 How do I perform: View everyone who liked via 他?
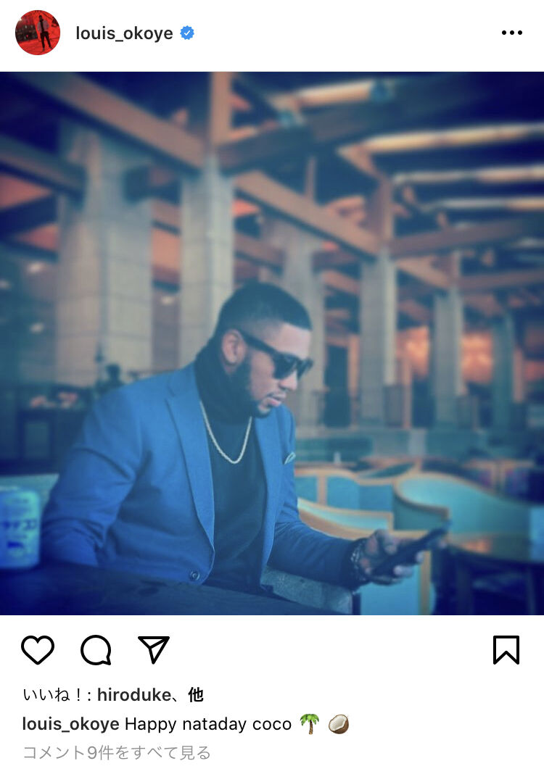tap(196, 695)
